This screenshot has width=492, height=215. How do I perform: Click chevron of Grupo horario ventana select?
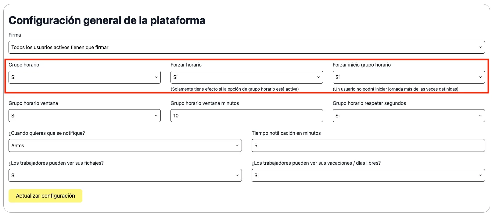(156, 116)
